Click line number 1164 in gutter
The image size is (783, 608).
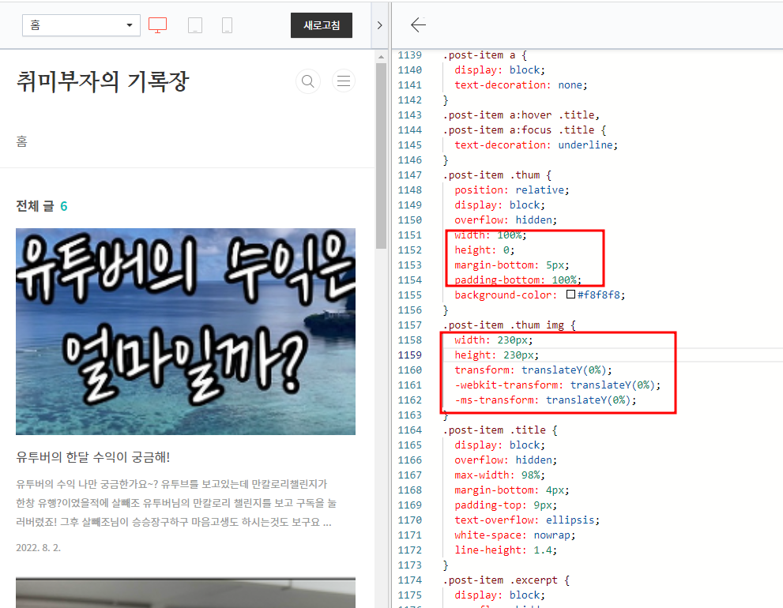pyautogui.click(x=409, y=430)
